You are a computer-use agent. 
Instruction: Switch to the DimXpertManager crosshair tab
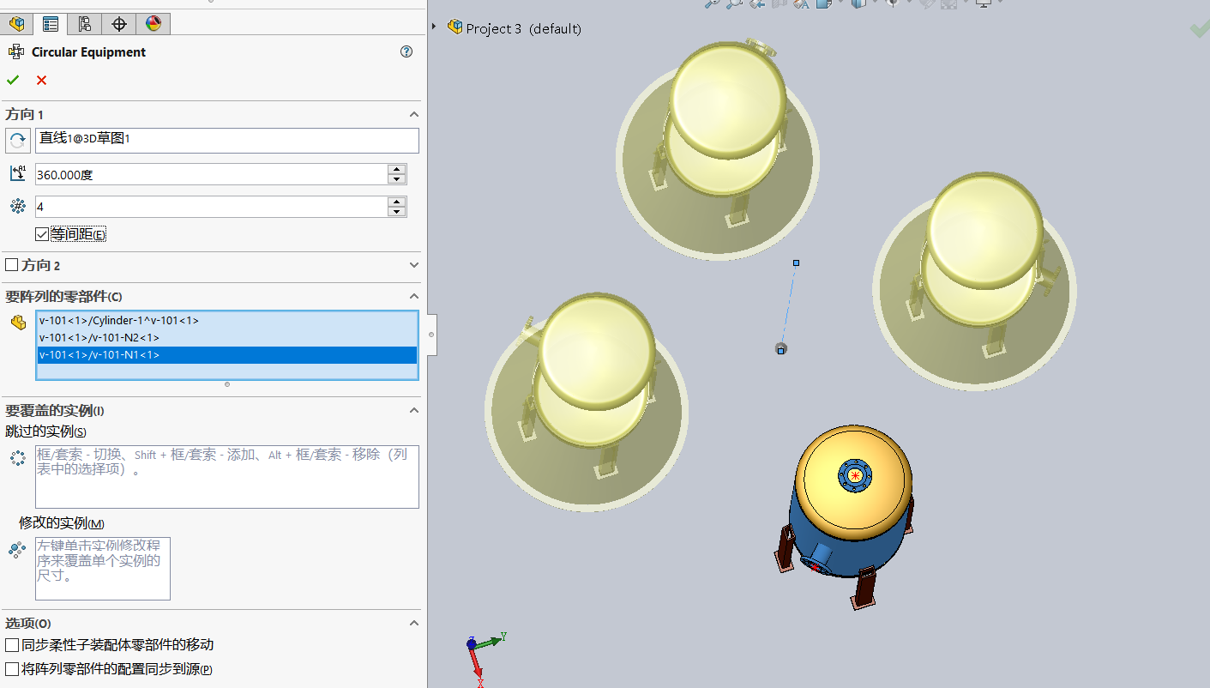coord(119,23)
